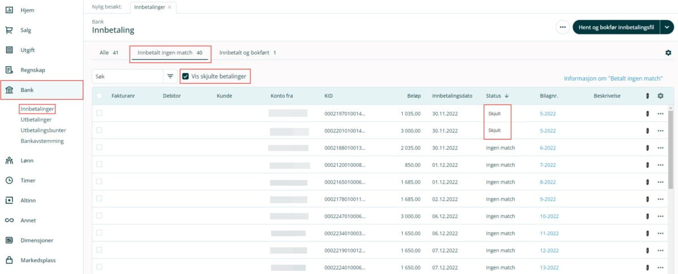Click the table vertical scrollbar
The height and width of the screenshot is (274, 678).
(671, 147)
